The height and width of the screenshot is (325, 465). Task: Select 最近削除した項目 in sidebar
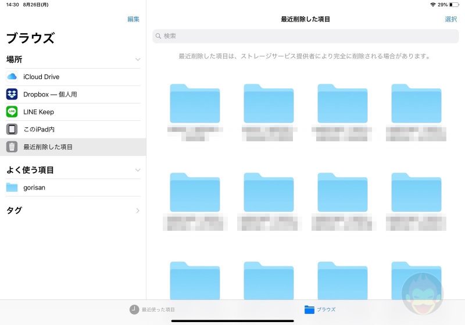click(x=73, y=147)
